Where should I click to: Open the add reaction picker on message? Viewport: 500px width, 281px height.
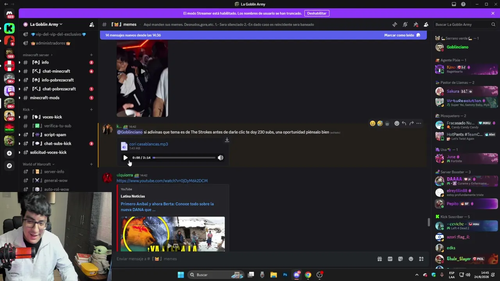(x=397, y=123)
